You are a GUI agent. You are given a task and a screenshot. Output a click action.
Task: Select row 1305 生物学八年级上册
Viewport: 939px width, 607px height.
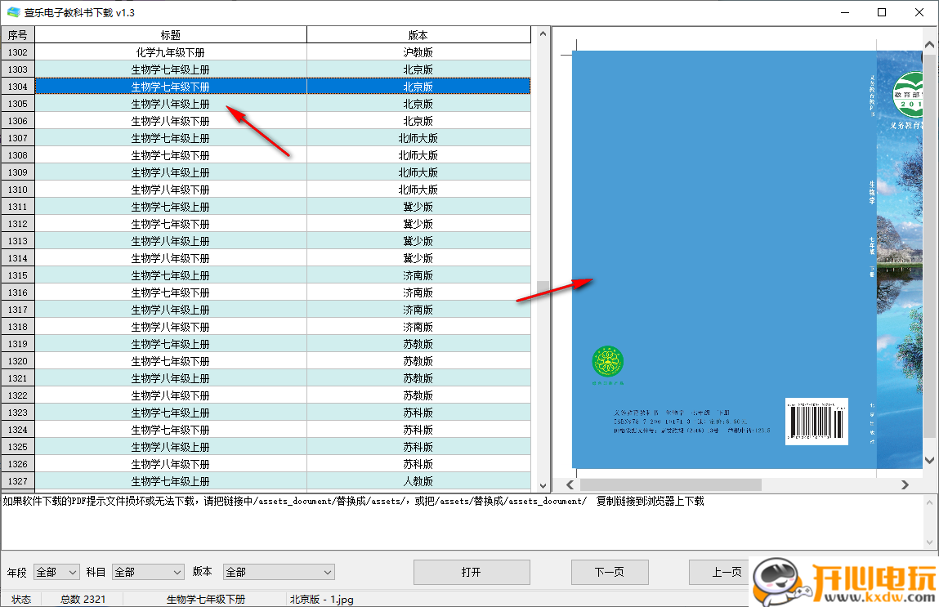170,104
